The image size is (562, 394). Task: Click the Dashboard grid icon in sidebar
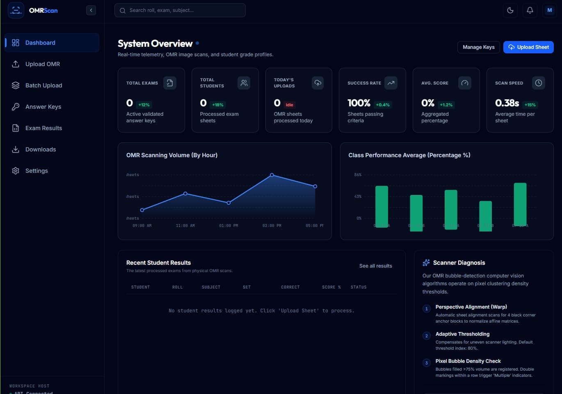coord(16,43)
